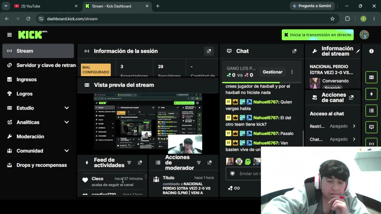Click the first emote thumbnail below chat
Viewport: 381px width, 214px height.
(x=230, y=161)
